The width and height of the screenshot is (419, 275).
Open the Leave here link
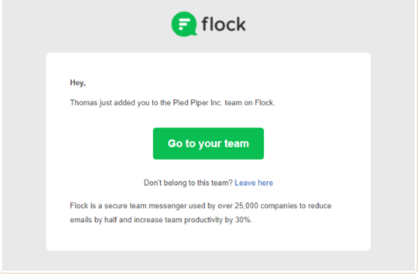click(x=254, y=183)
